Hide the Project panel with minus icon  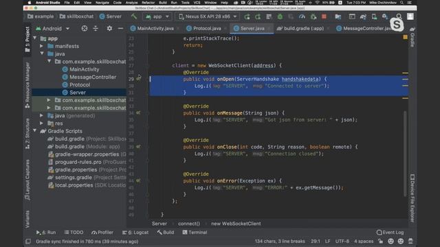(x=120, y=28)
